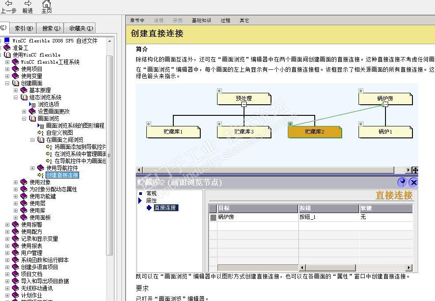Click the pin icon in 贮藏库2 properties header
The height and width of the screenshot is (301, 435).
click(402, 182)
